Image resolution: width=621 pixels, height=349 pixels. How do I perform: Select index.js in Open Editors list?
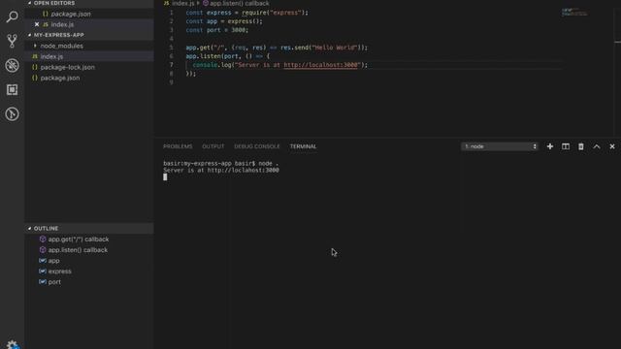click(x=62, y=24)
